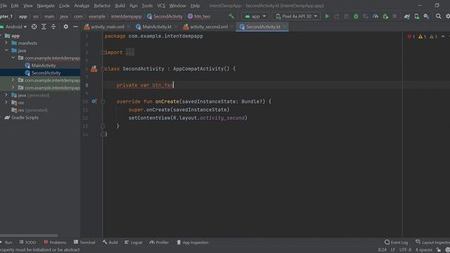Image resolution: width=450 pixels, height=253 pixels.
Task: Open the TODO tool window
Action: [27, 242]
